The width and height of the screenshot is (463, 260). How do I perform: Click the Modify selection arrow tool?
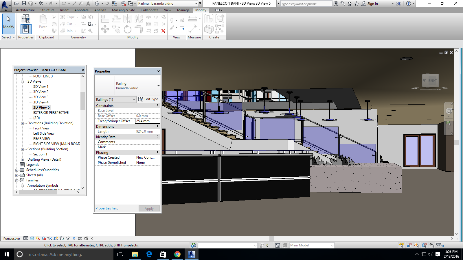[8, 22]
